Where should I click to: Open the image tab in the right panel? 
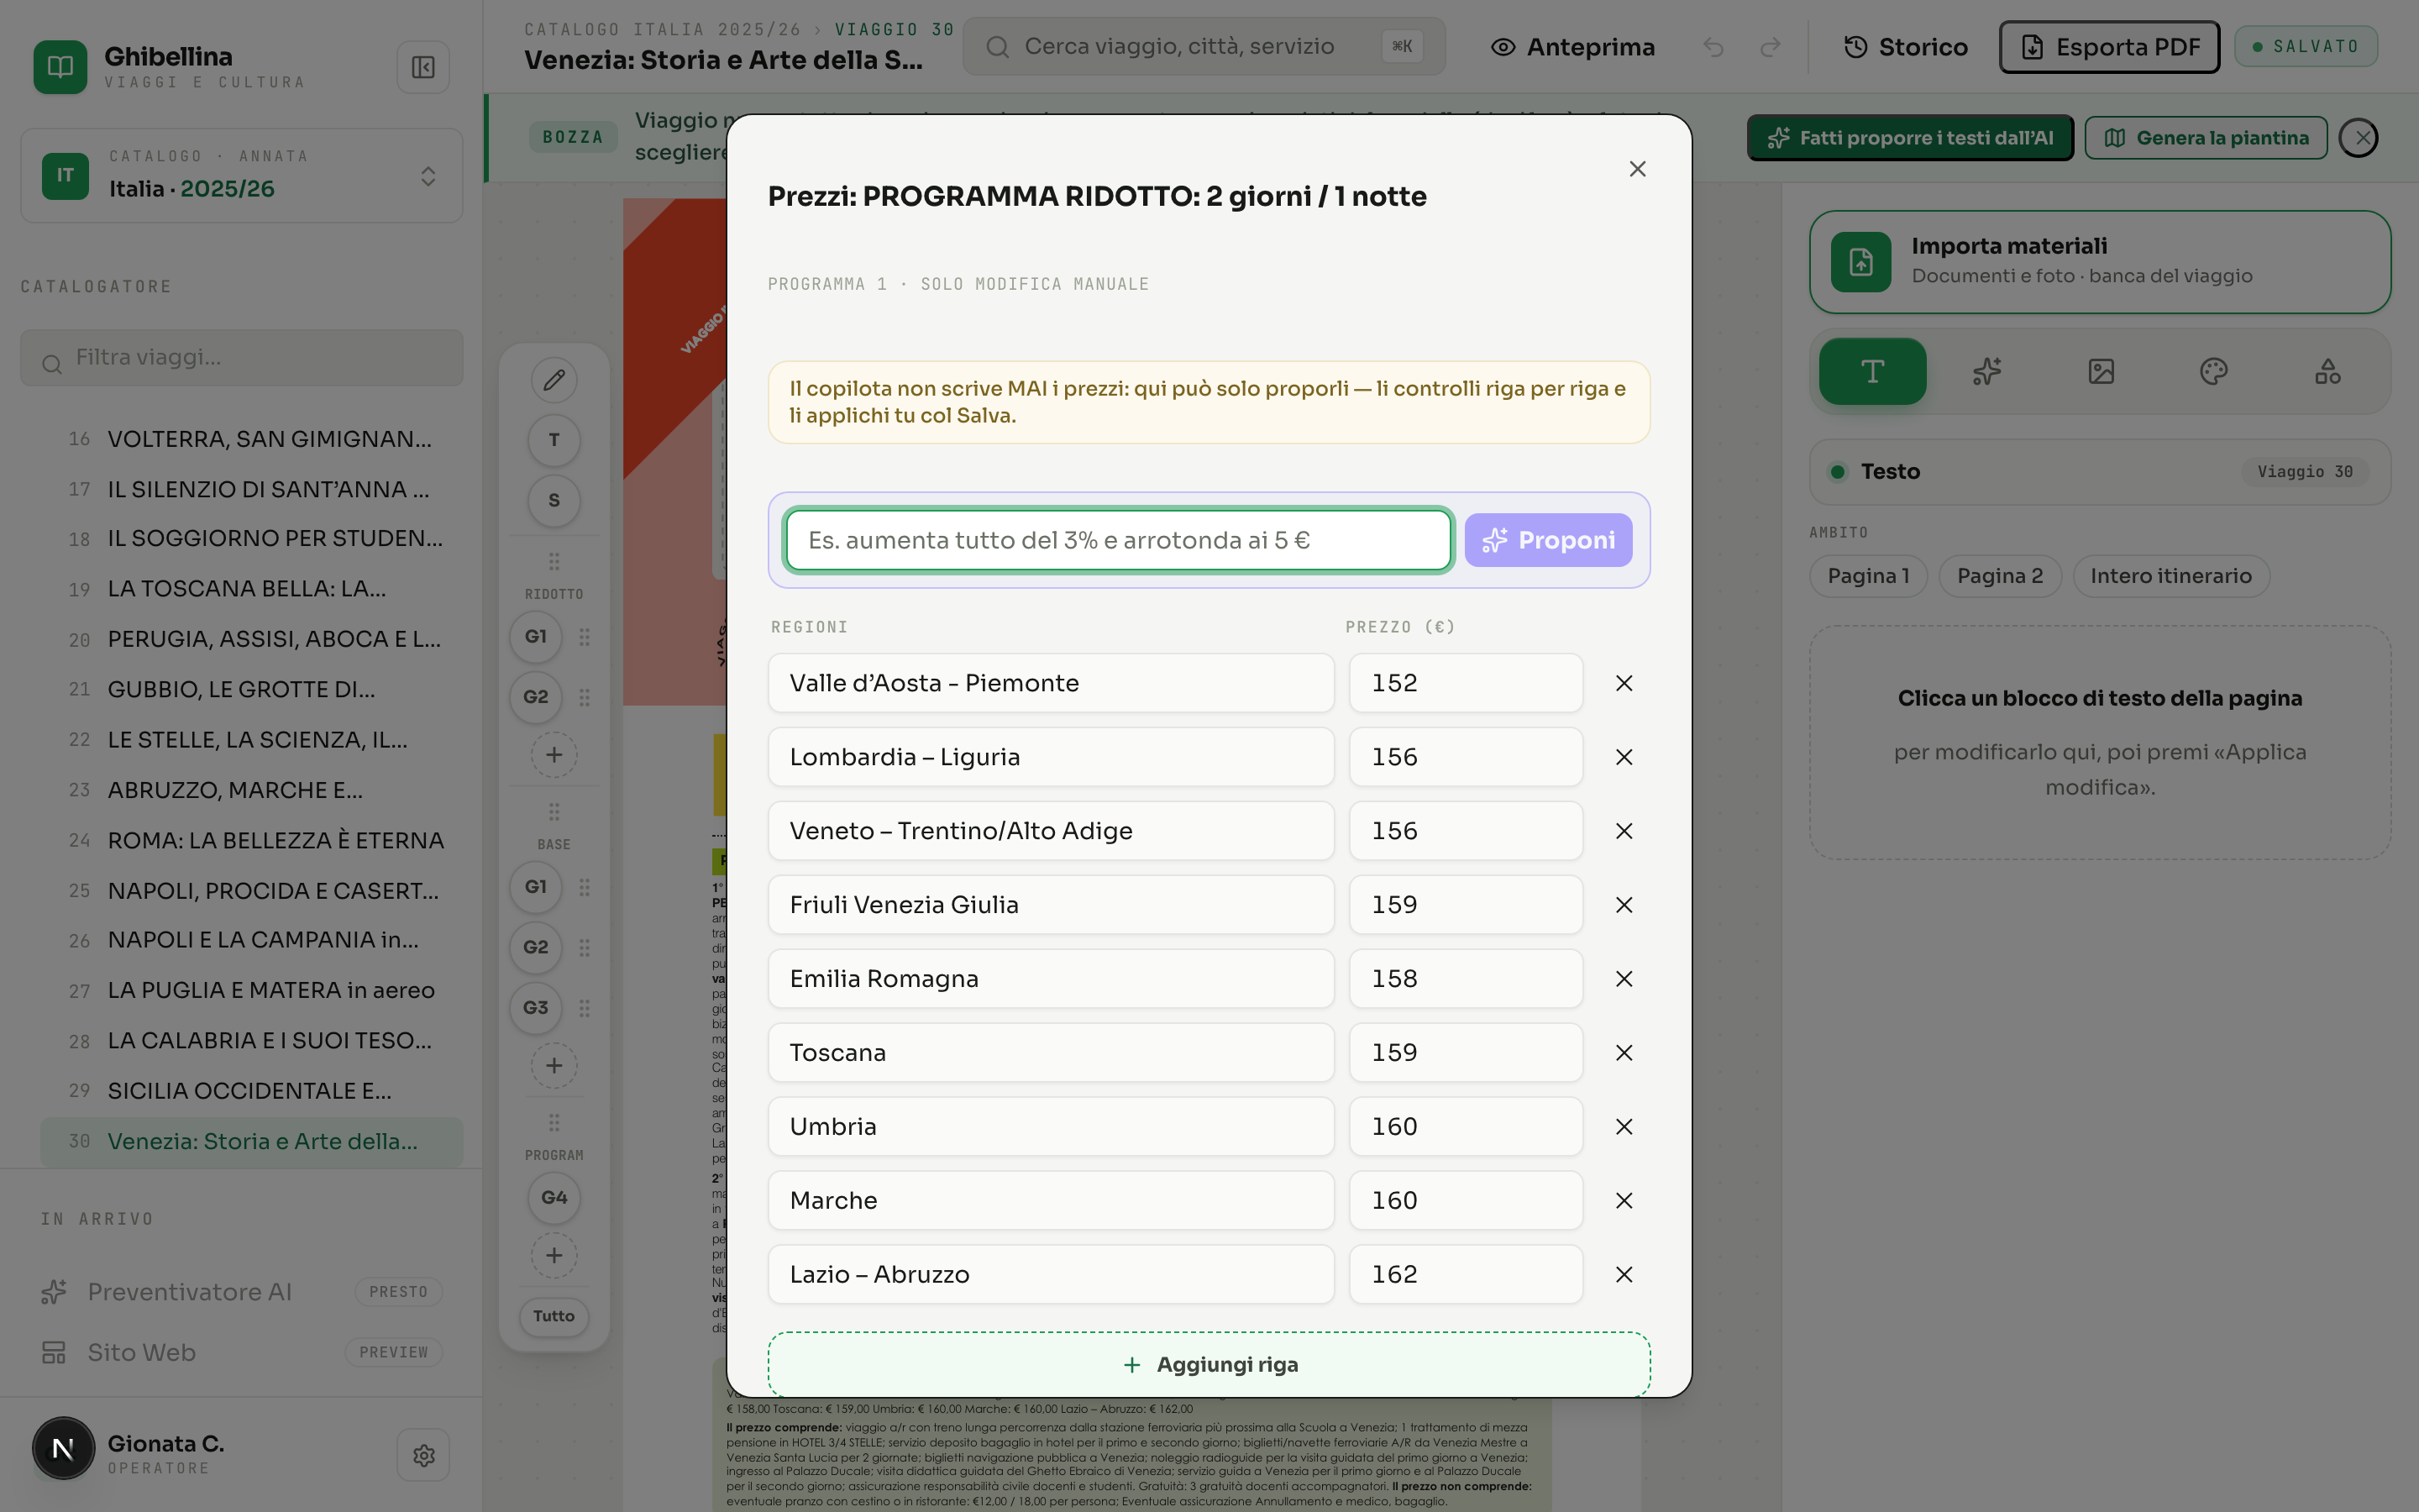tap(2100, 372)
